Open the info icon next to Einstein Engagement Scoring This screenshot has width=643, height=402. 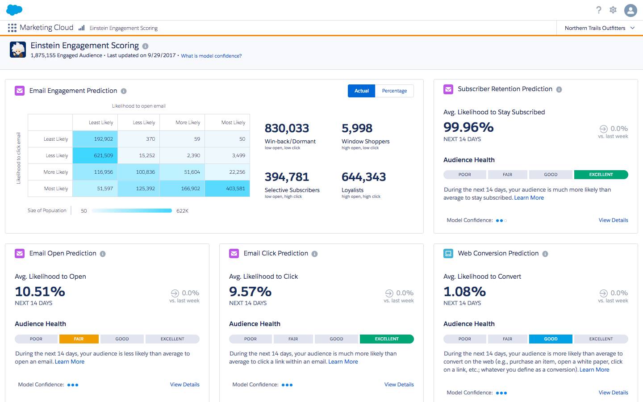(x=146, y=46)
